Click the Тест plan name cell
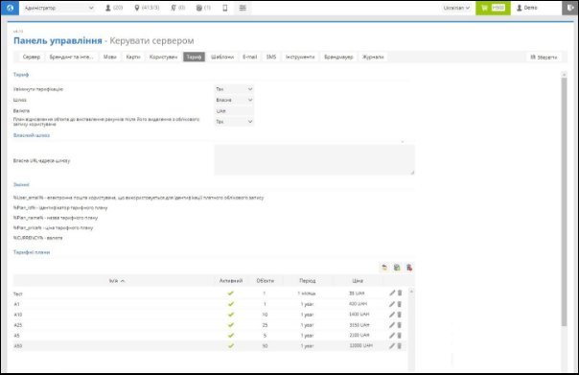The height and width of the screenshot is (375, 579). click(17, 293)
